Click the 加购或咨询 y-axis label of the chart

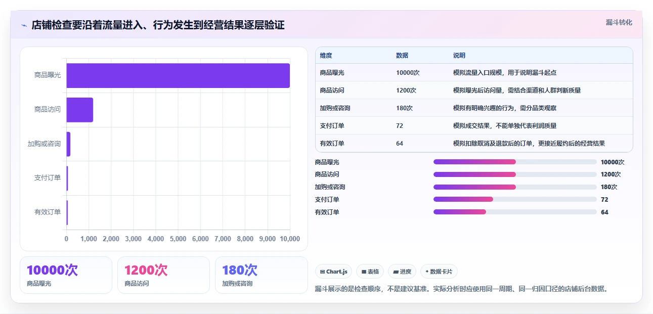44,144
